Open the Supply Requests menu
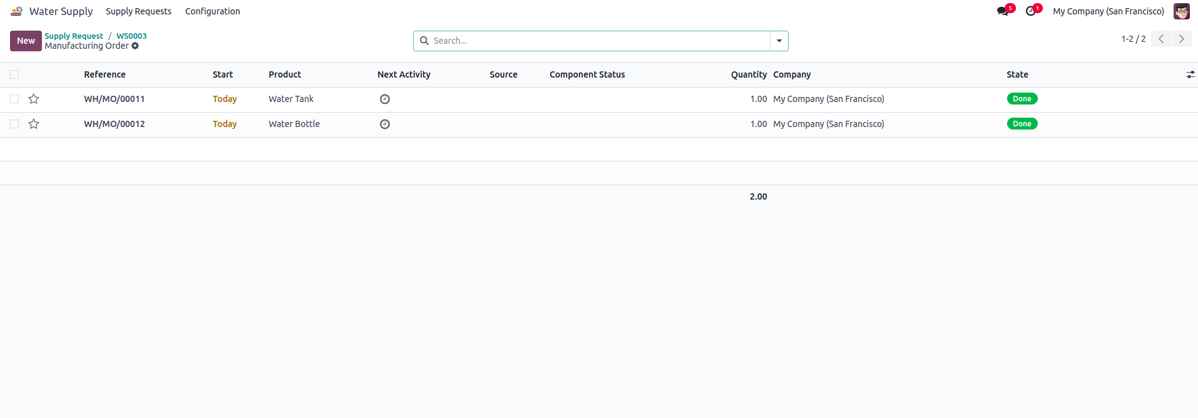Viewport: 1198px width, 418px height. (138, 11)
